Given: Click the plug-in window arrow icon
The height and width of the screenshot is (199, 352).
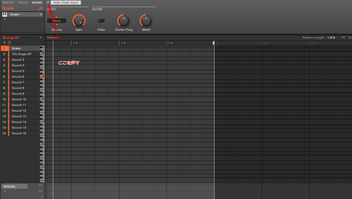Looking at the screenshot, I should click(x=48, y=3).
